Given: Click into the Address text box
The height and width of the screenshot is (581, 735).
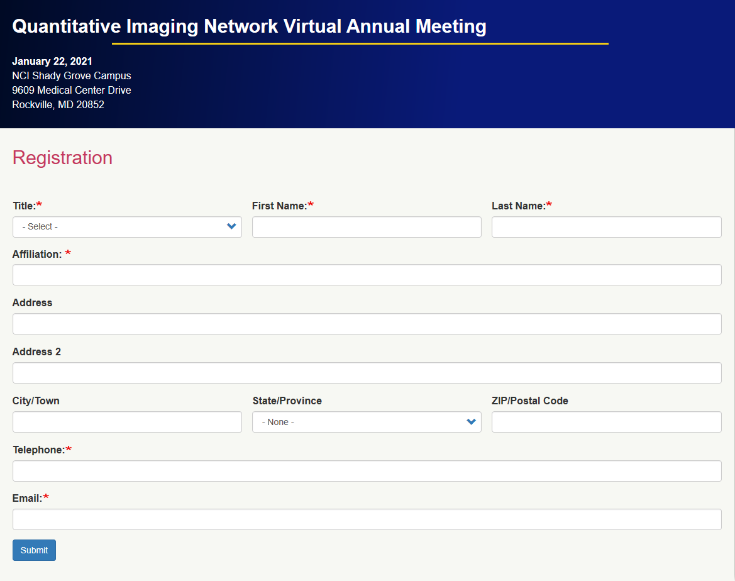Looking at the screenshot, I should point(367,324).
